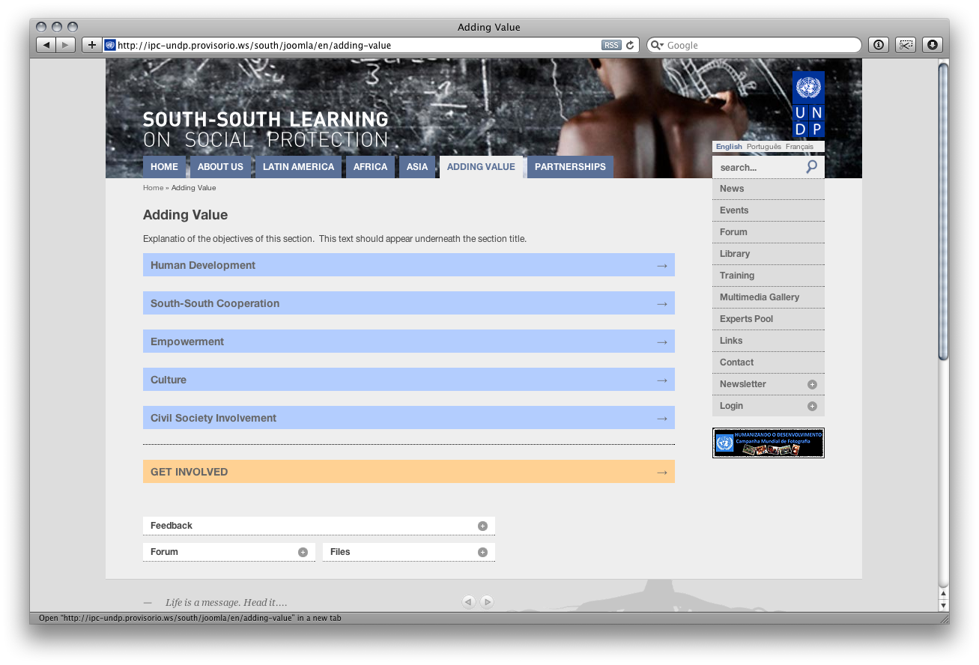
Task: Click the arrow on Culture bar
Action: click(661, 380)
